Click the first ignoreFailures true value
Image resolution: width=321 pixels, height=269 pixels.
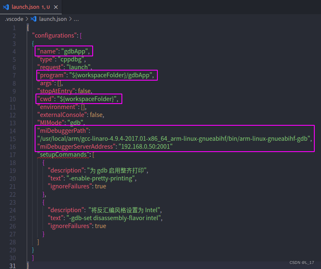[100, 186]
